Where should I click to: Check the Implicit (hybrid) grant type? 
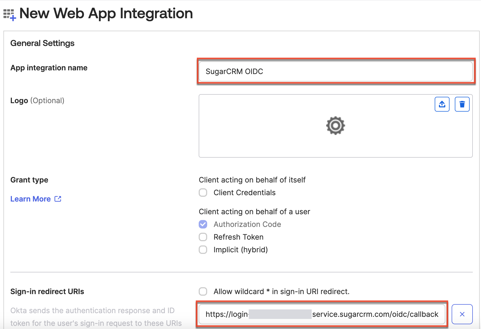pos(203,249)
